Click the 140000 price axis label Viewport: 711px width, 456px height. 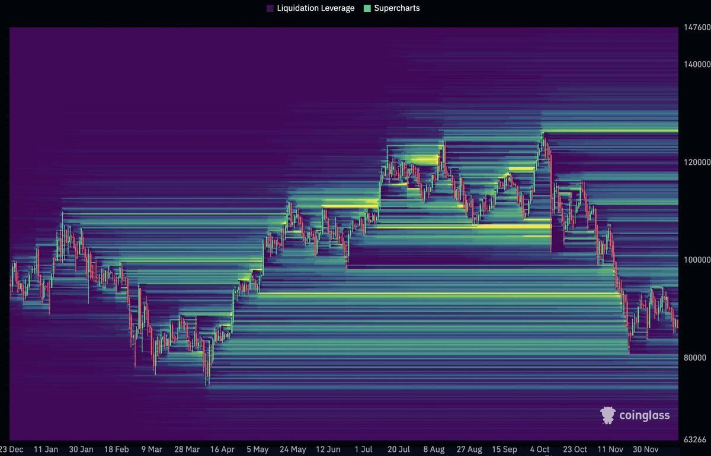tap(696, 64)
